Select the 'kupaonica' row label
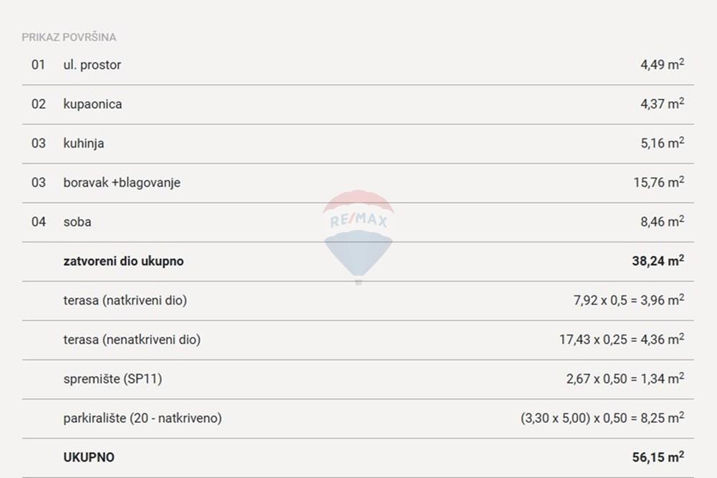The image size is (717, 478). pos(92,104)
